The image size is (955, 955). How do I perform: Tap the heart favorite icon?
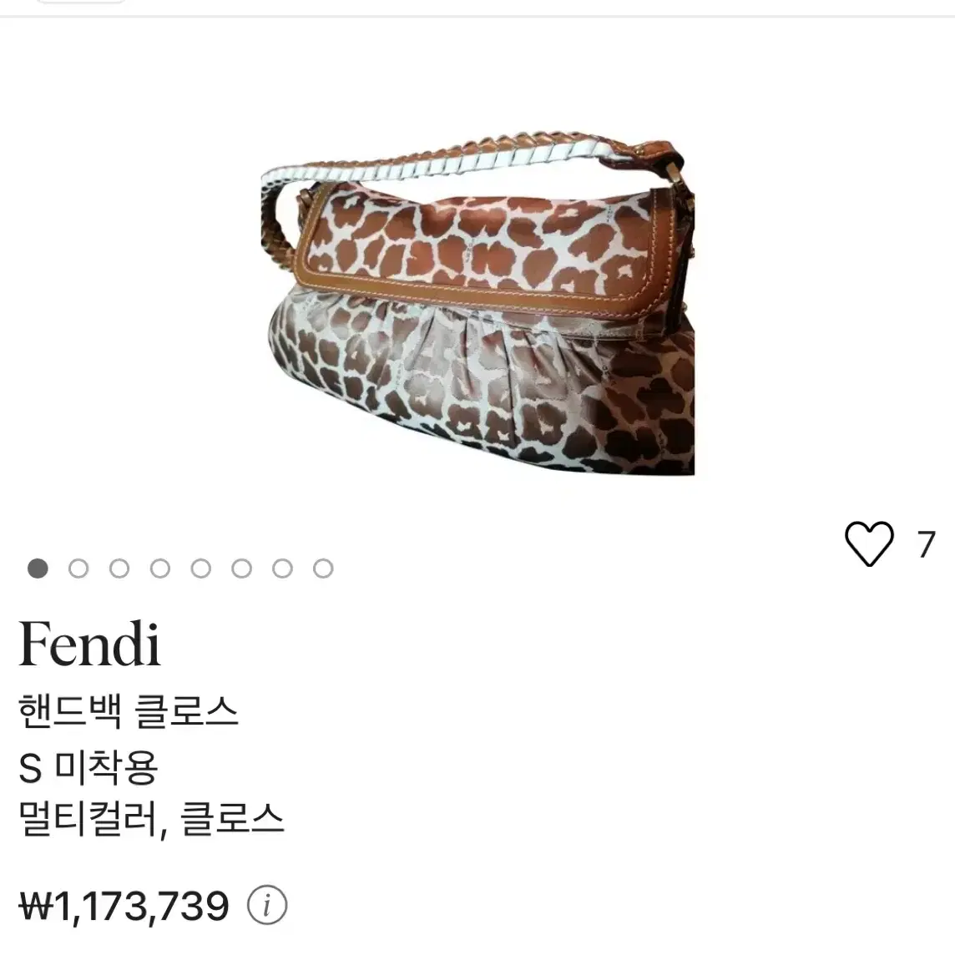coord(869,543)
